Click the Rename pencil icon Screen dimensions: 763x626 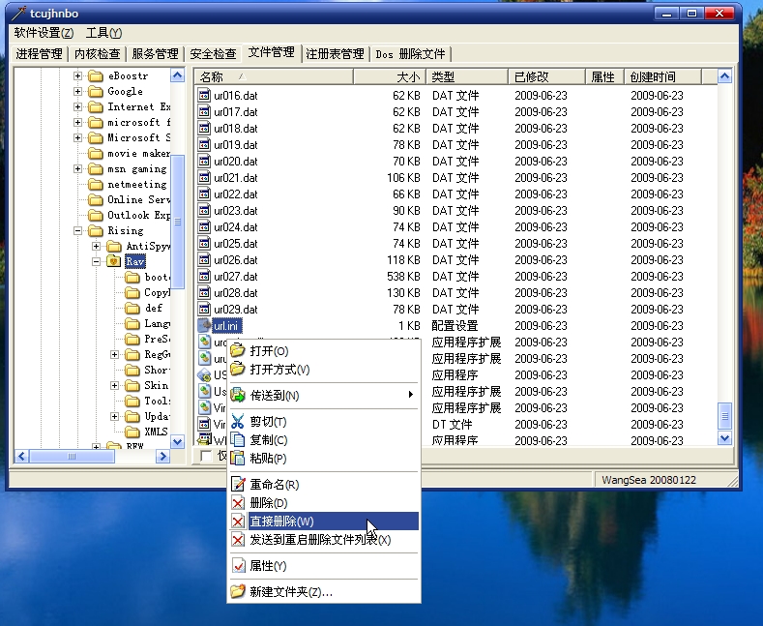pos(238,485)
